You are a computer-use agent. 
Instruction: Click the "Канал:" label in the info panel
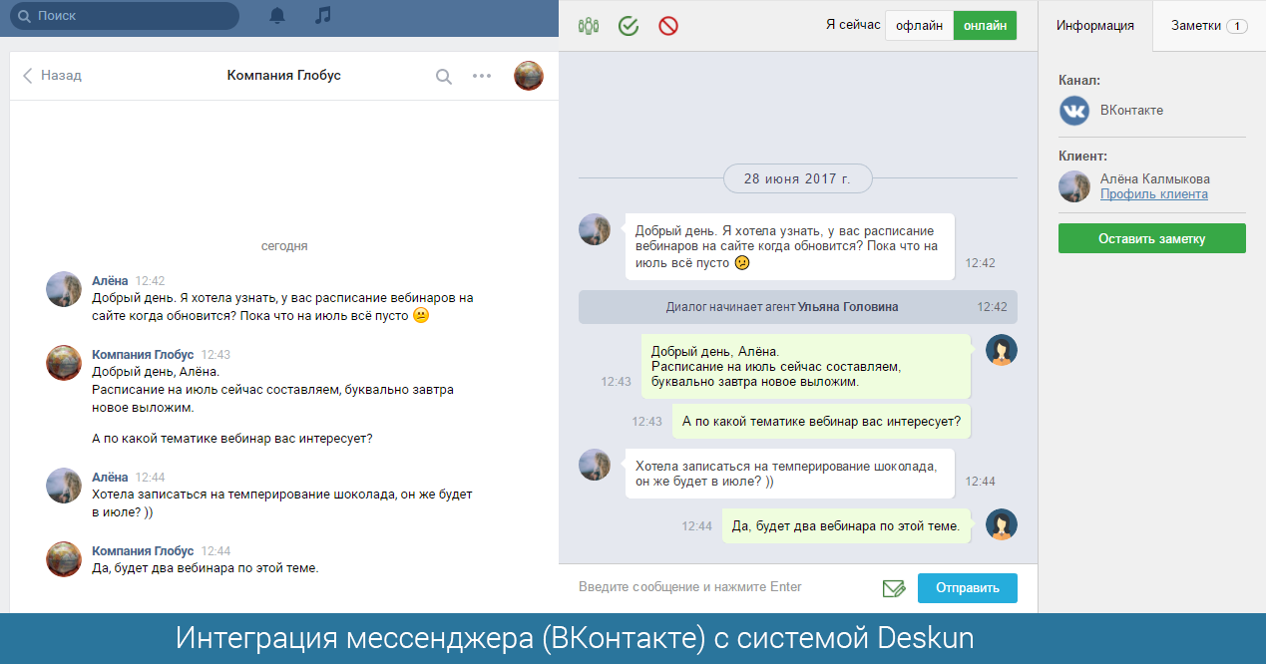click(1079, 80)
